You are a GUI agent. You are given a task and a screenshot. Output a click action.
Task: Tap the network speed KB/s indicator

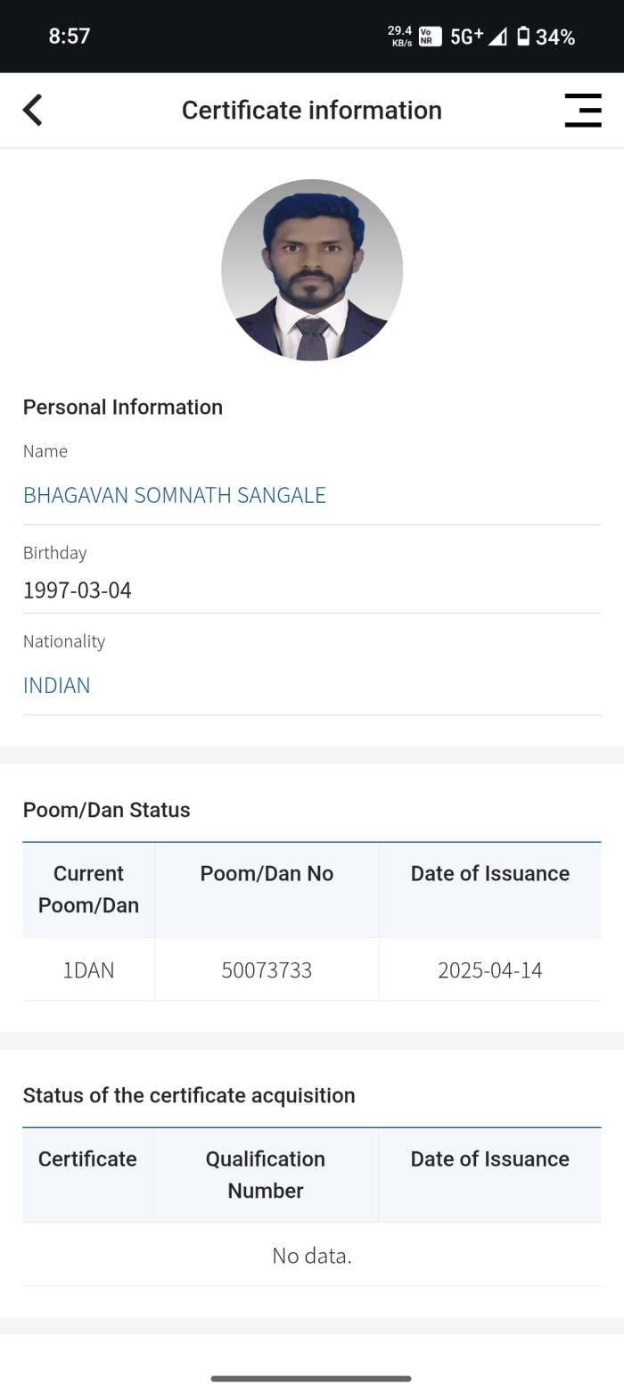tap(400, 37)
